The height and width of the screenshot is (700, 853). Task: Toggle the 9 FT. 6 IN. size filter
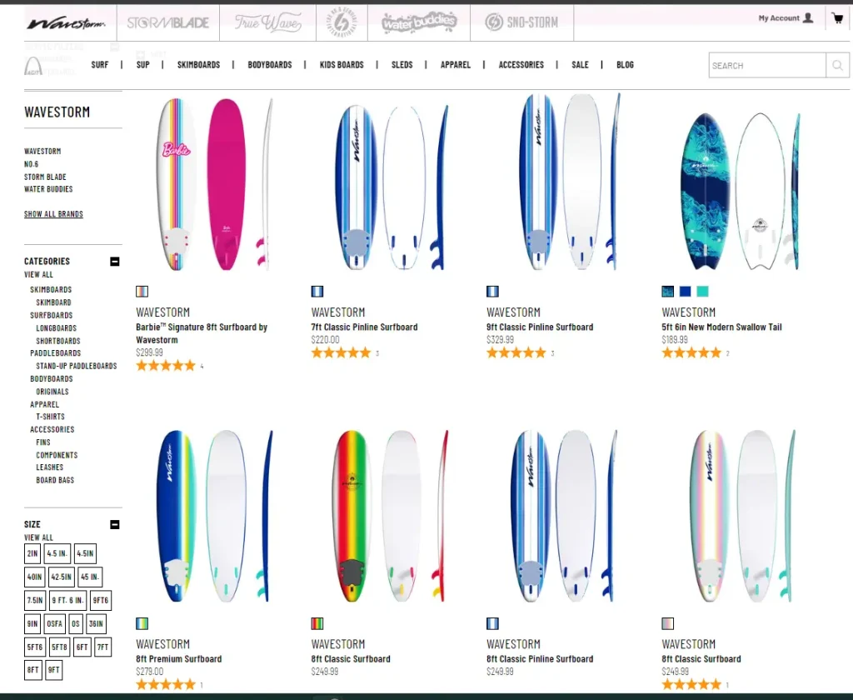(x=68, y=600)
